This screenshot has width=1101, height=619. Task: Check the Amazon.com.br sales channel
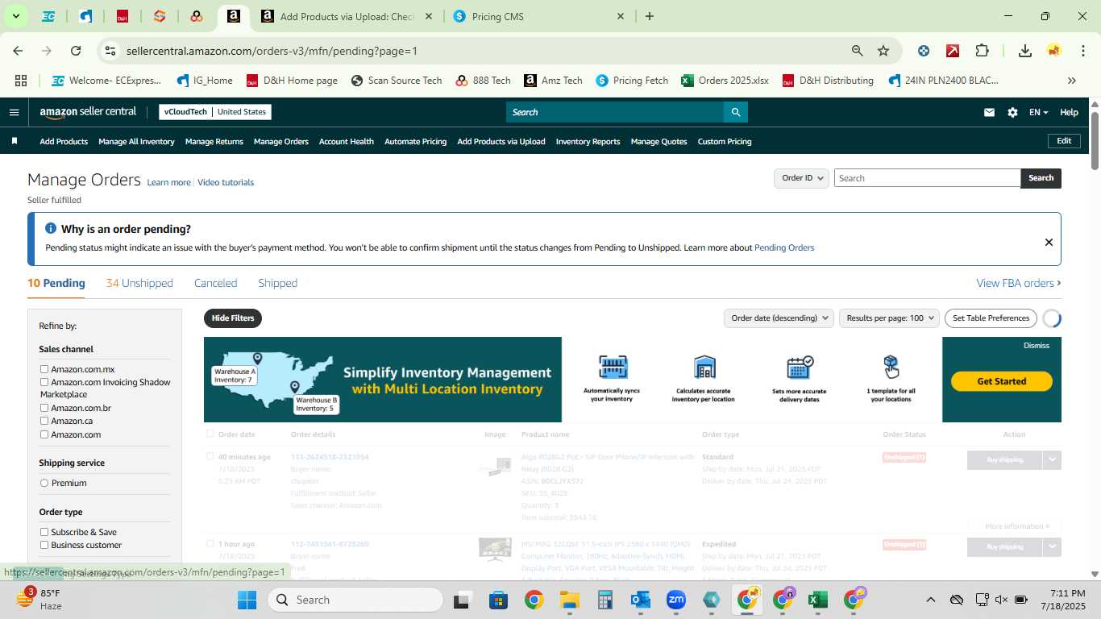click(44, 408)
